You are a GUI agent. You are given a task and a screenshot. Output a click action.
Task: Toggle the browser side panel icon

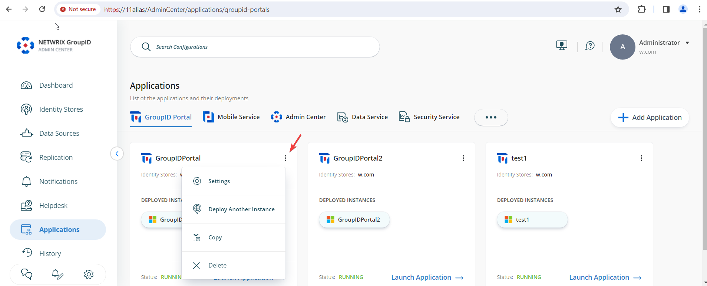(x=666, y=9)
